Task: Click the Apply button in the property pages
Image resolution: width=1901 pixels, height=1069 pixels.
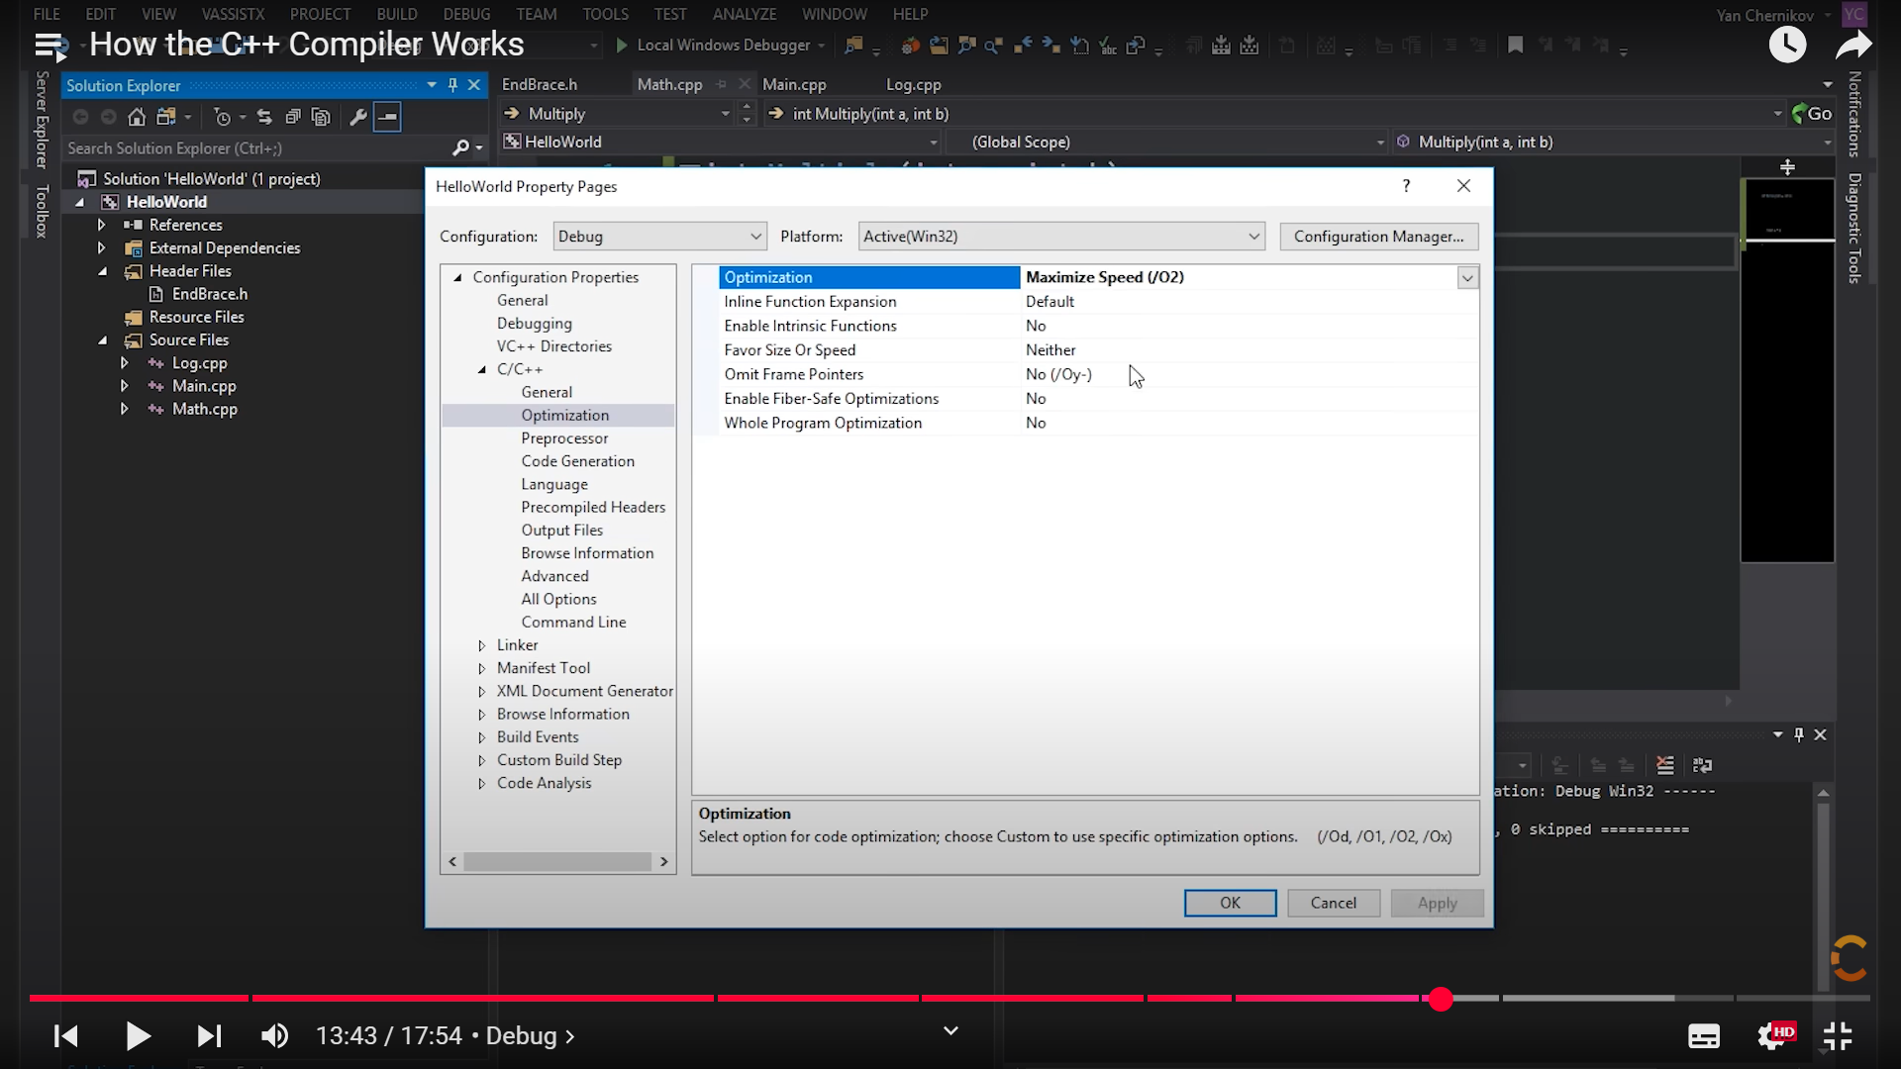Action: [x=1437, y=903]
